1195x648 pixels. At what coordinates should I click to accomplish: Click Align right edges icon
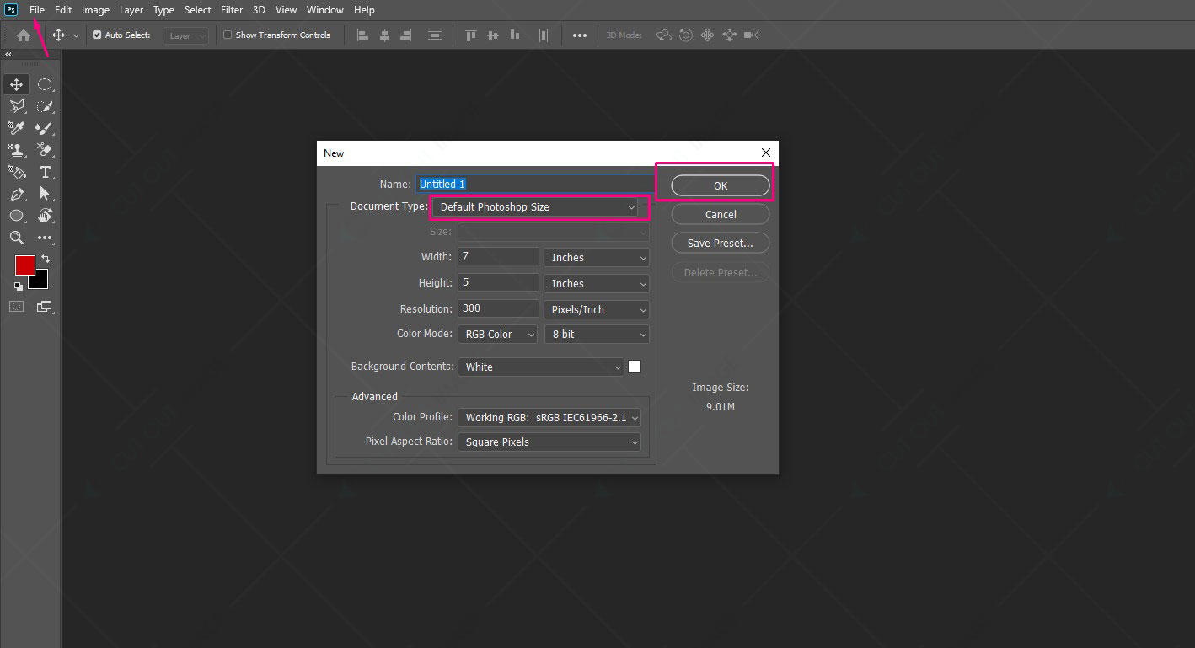tap(405, 35)
